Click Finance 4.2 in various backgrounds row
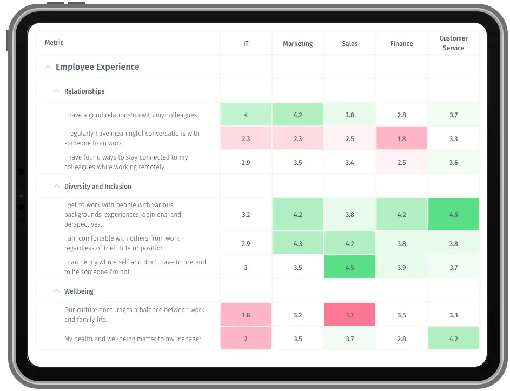510x391 pixels. (x=402, y=214)
